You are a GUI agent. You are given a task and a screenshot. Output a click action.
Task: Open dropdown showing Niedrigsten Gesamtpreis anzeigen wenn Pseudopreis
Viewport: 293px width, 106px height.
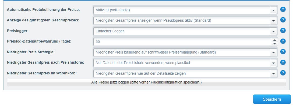point(185,21)
